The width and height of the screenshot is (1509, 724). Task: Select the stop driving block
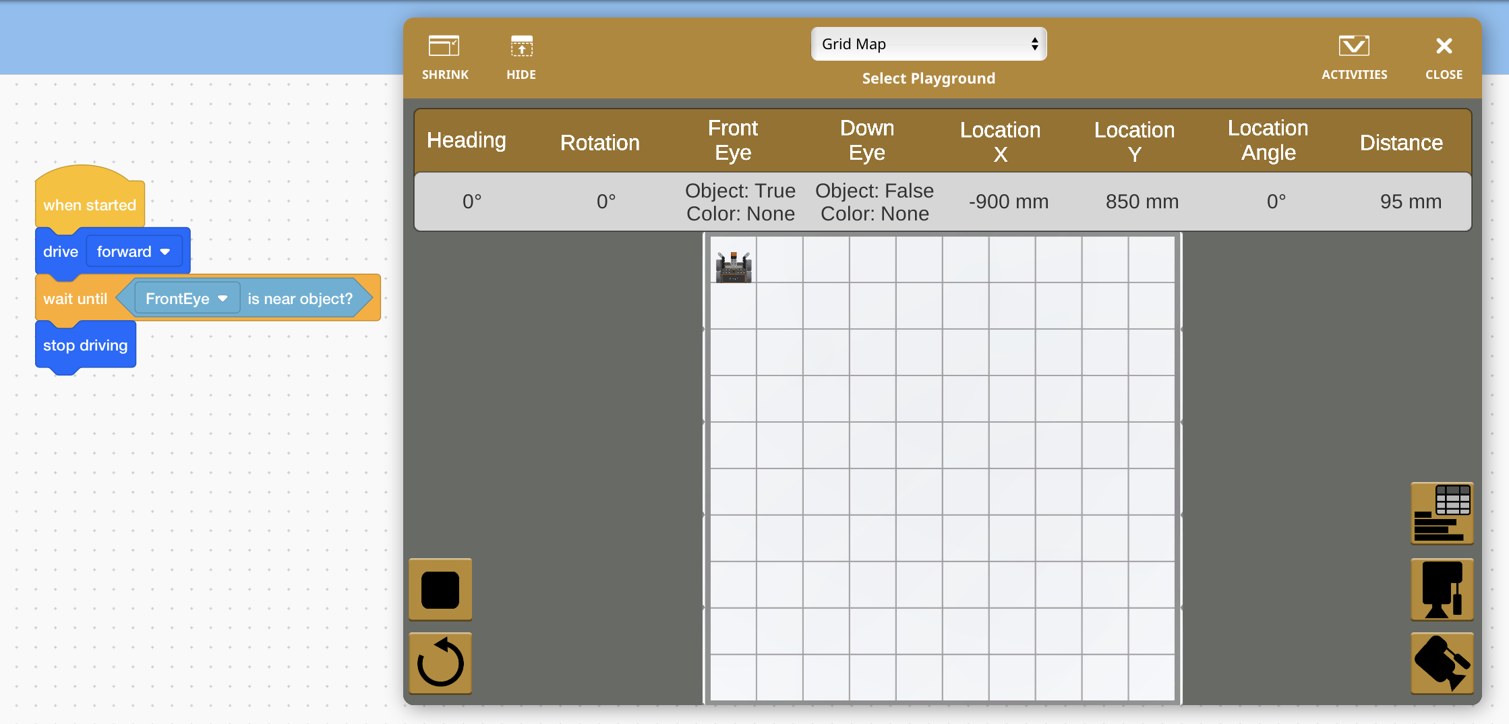pos(85,345)
